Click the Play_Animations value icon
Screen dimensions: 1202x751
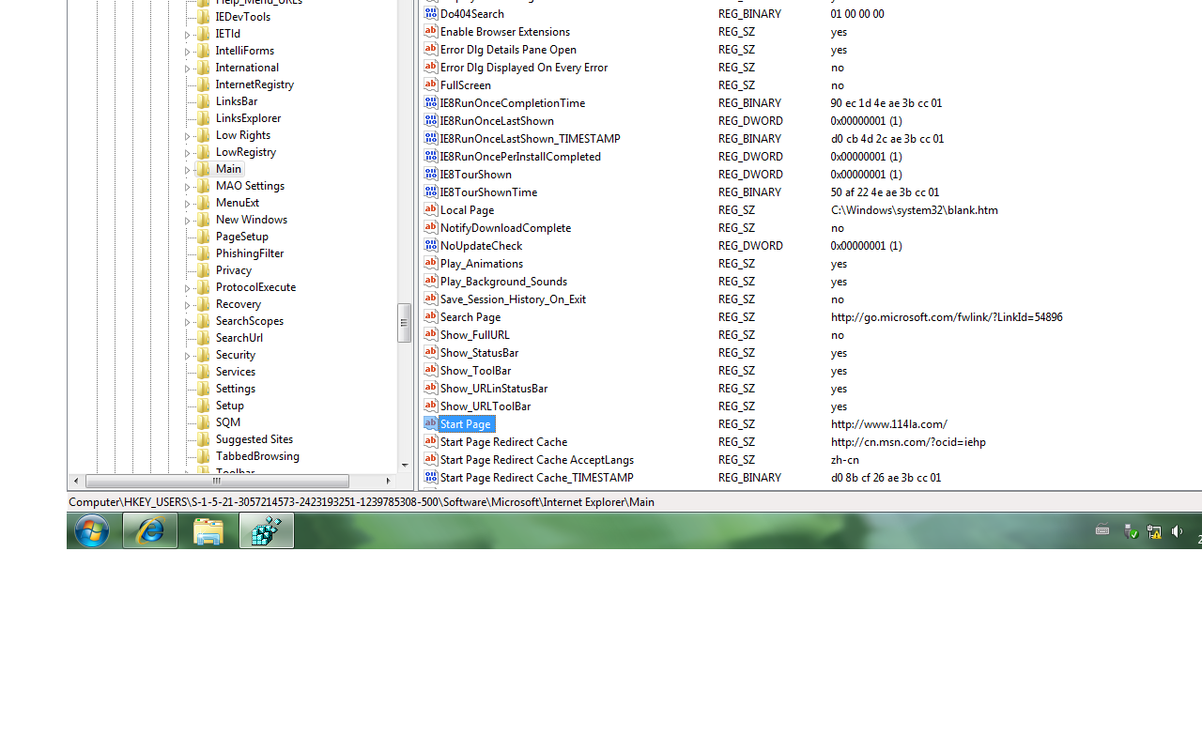click(431, 263)
